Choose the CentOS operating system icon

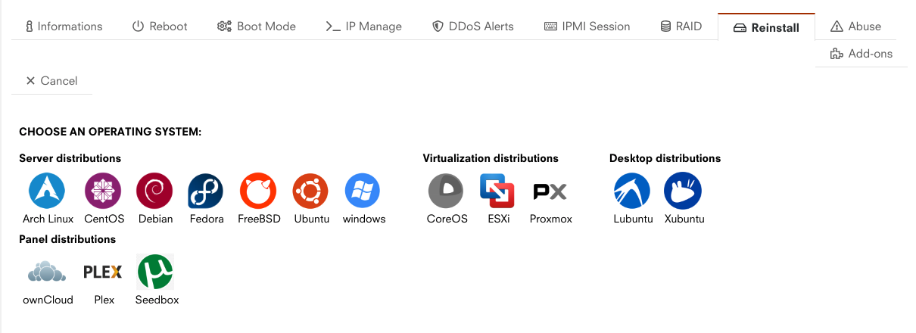pos(103,191)
